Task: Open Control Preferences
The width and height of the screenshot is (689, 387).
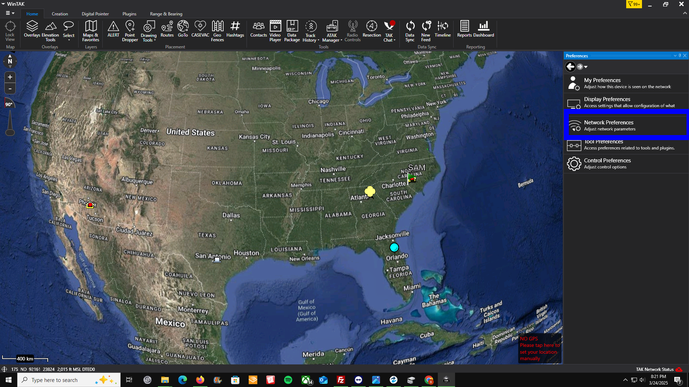Action: coord(626,164)
